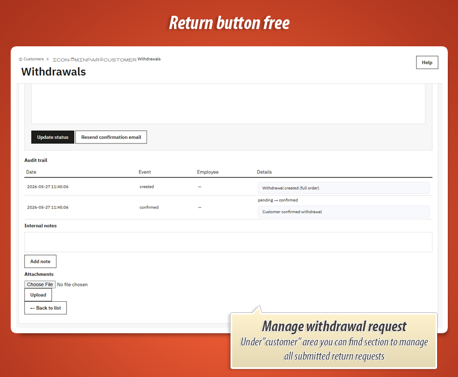Click the Add note button
The width and height of the screenshot is (458, 377).
click(40, 262)
